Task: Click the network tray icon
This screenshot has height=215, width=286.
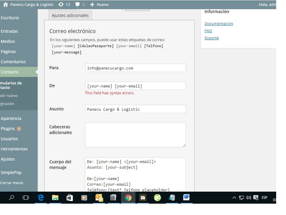Action: point(241,198)
